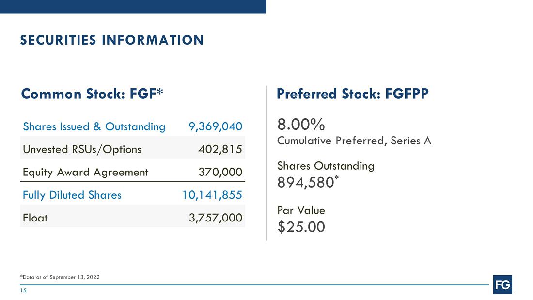Image resolution: width=533 pixels, height=300 pixels.
Task: Click the 9,369,040 shares value
Action: (215, 126)
